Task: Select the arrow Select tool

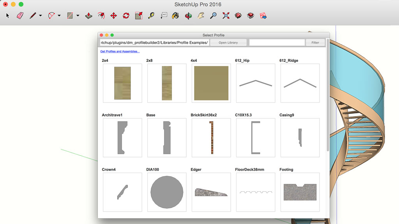Action: pos(8,16)
